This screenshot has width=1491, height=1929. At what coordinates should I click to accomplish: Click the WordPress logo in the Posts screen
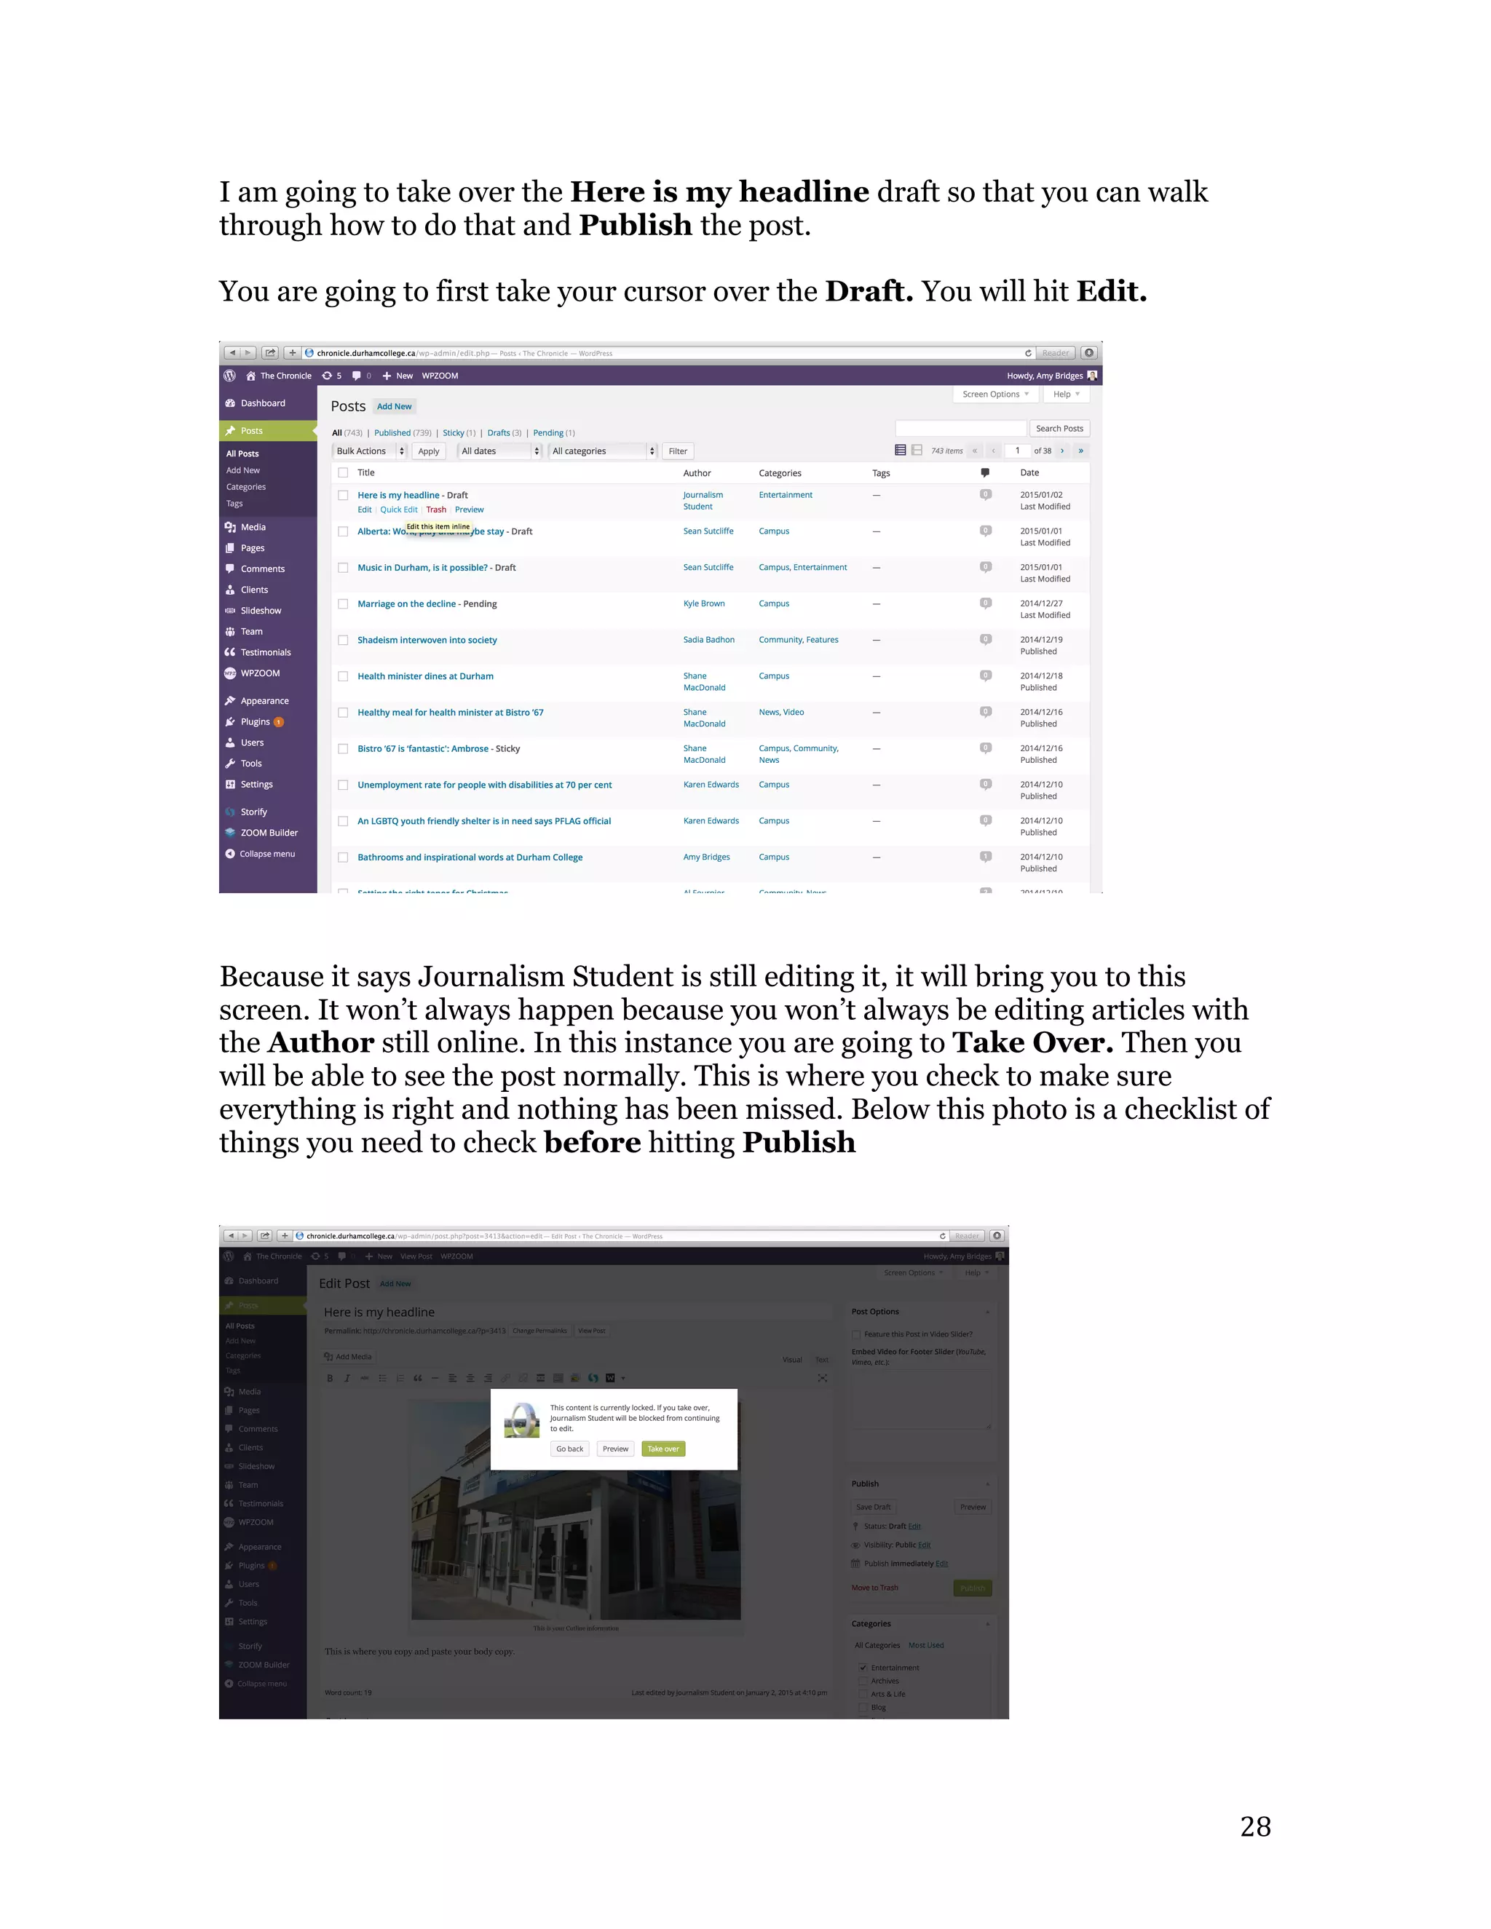click(x=229, y=376)
